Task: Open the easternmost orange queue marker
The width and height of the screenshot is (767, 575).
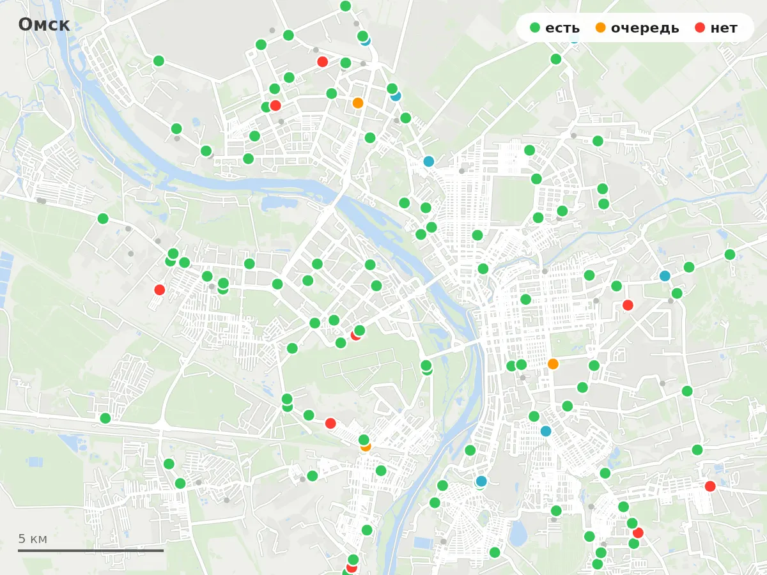Action: tap(553, 364)
